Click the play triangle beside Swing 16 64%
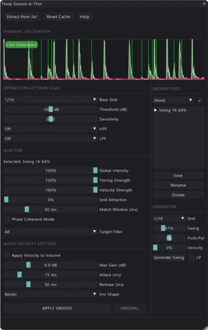The height and width of the screenshot is (330, 208). point(155,110)
